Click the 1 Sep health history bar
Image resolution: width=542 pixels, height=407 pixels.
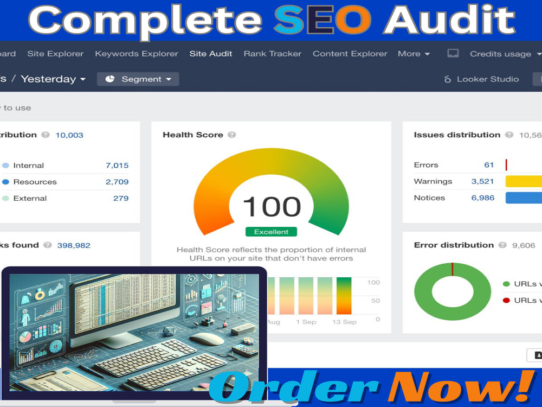[x=306, y=296]
